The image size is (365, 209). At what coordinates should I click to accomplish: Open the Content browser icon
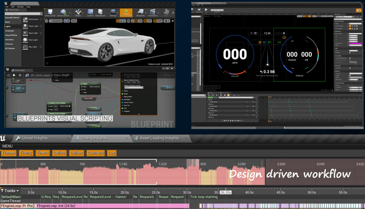[90, 12]
